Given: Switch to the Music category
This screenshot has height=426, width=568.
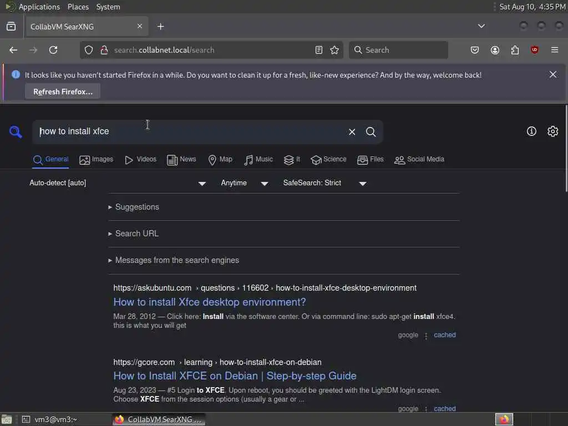Looking at the screenshot, I should tap(258, 159).
